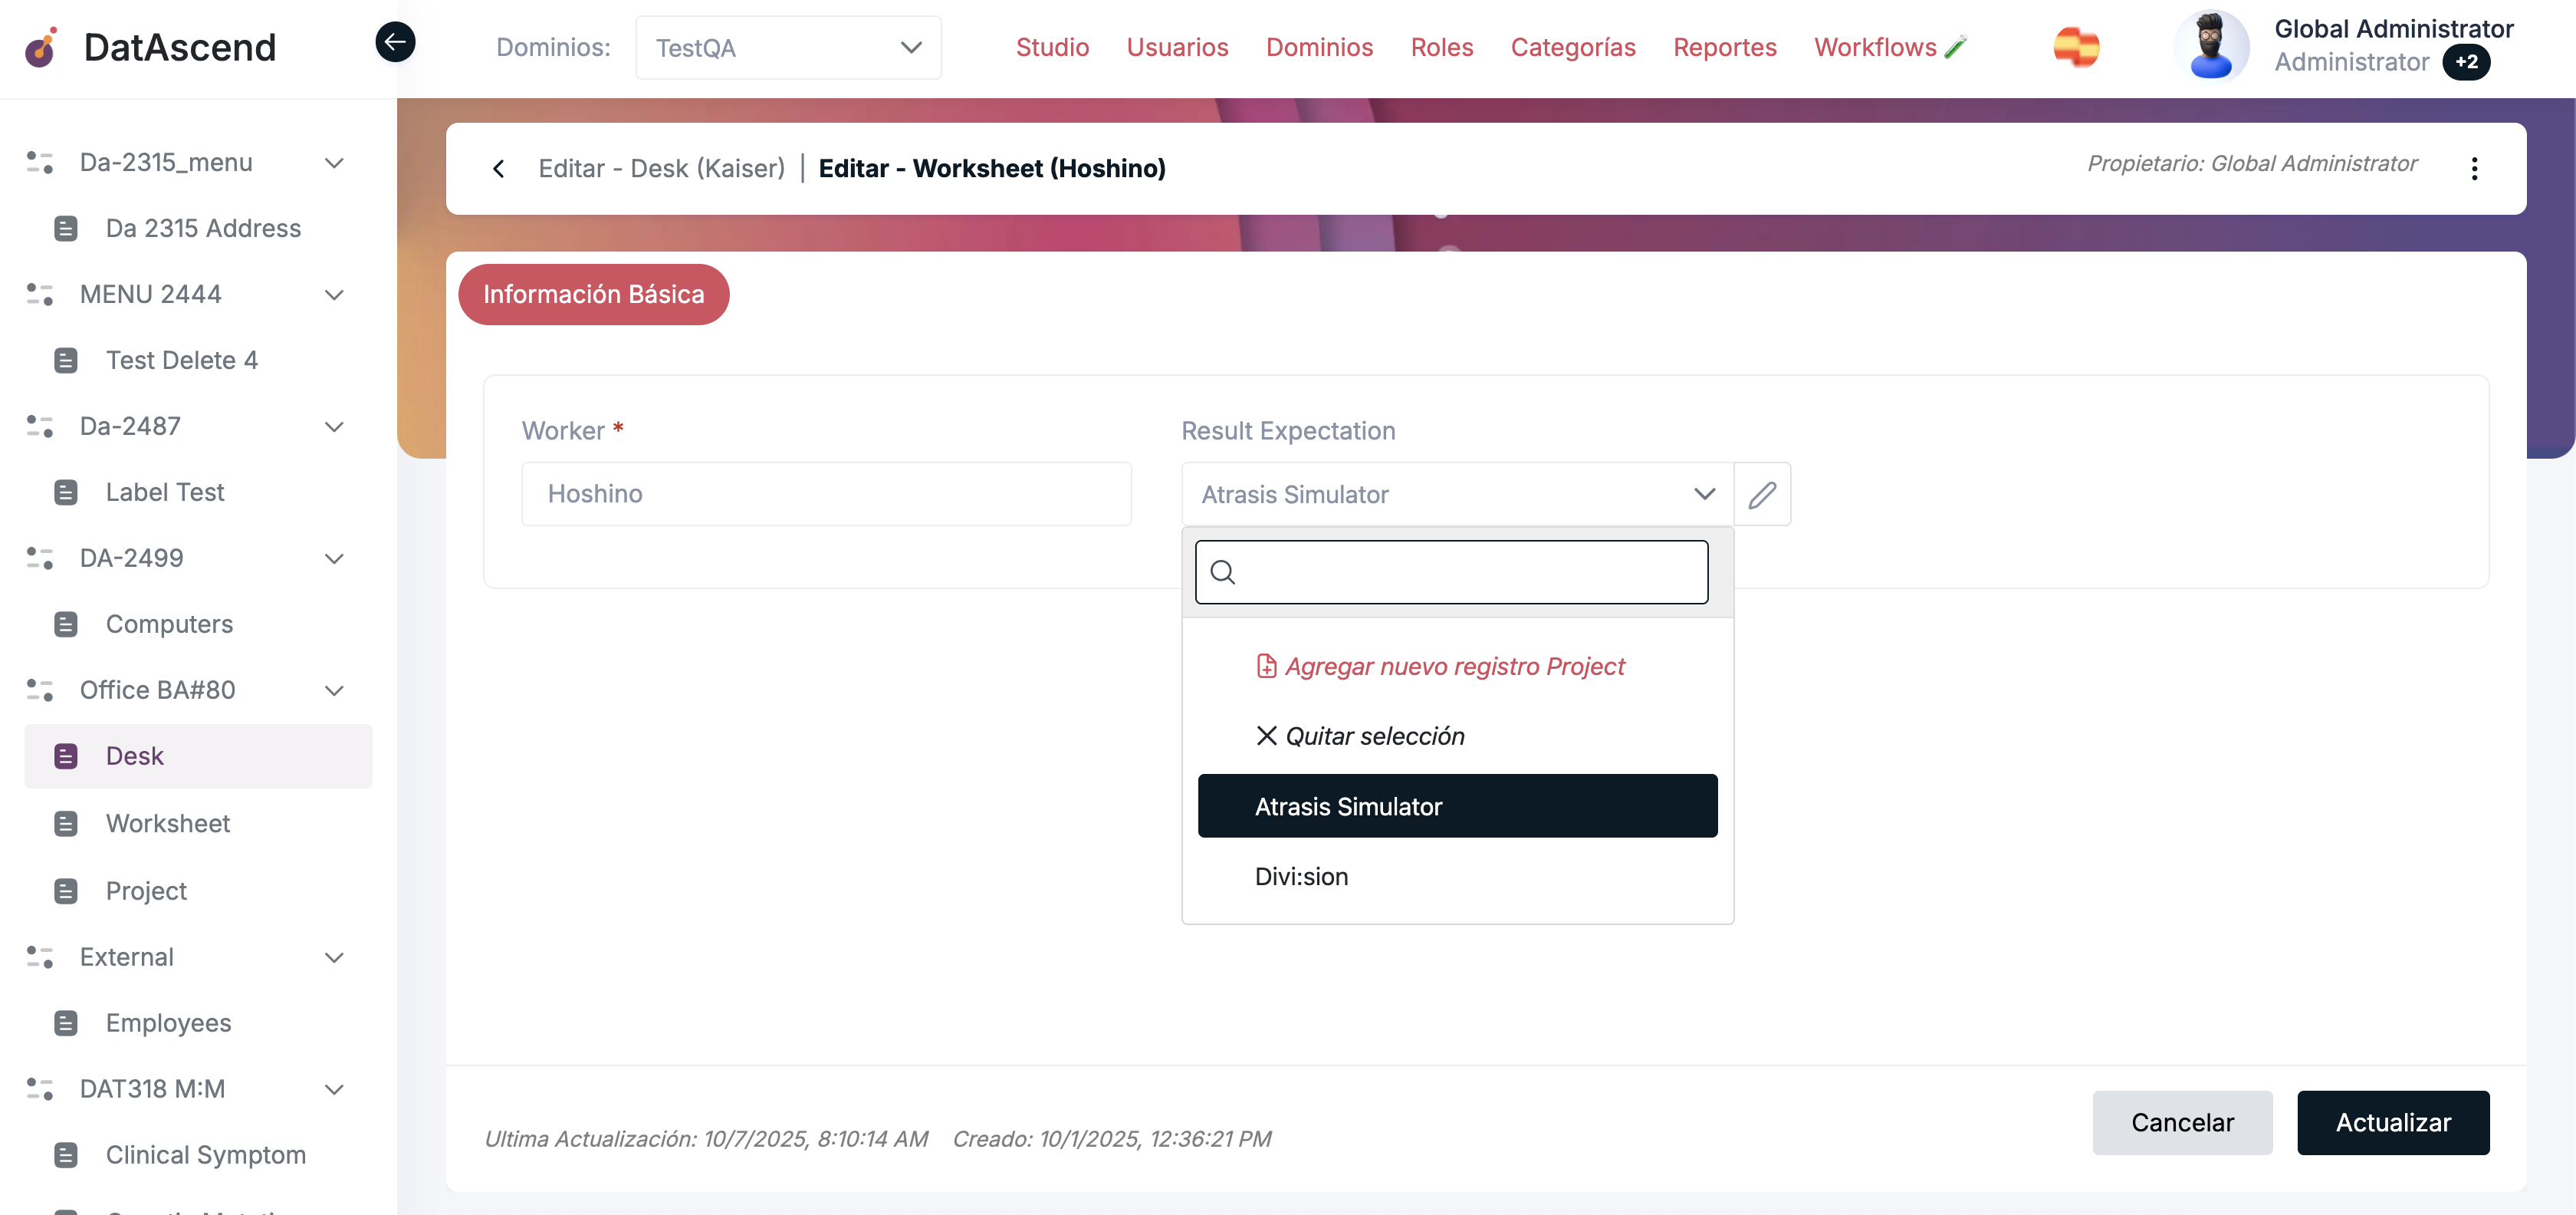
Task: Click the Actualizar button
Action: point(2392,1122)
